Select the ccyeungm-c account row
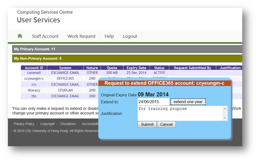 click(x=34, y=79)
